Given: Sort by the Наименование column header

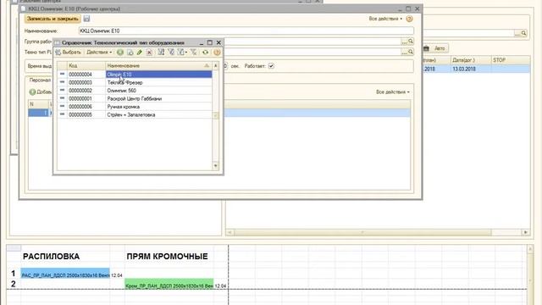Looking at the screenshot, I should [x=158, y=65].
